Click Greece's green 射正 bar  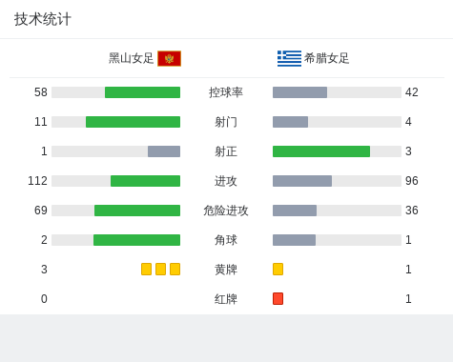[x=321, y=151]
